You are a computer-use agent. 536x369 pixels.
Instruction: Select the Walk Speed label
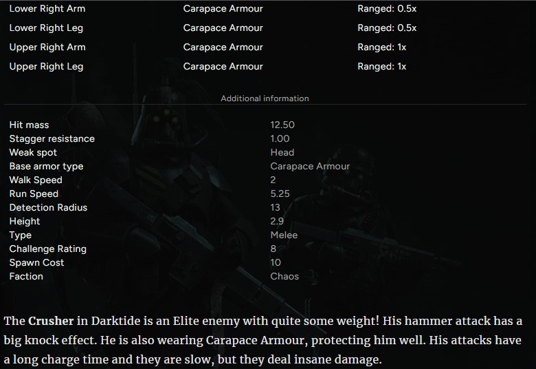(x=36, y=180)
